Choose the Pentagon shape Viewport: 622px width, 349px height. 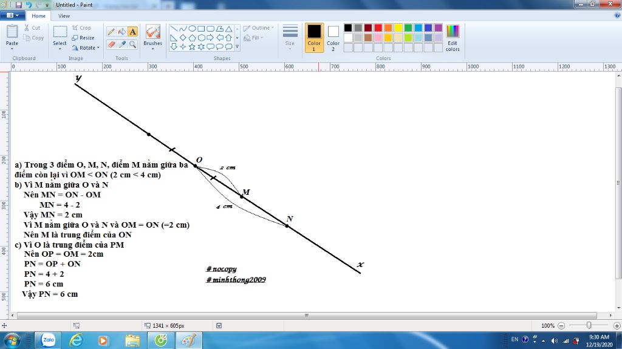coord(192,38)
